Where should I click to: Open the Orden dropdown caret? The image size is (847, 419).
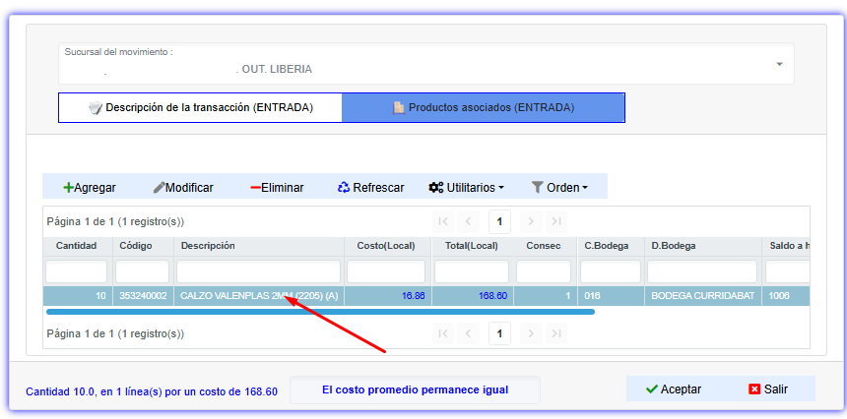(x=585, y=188)
